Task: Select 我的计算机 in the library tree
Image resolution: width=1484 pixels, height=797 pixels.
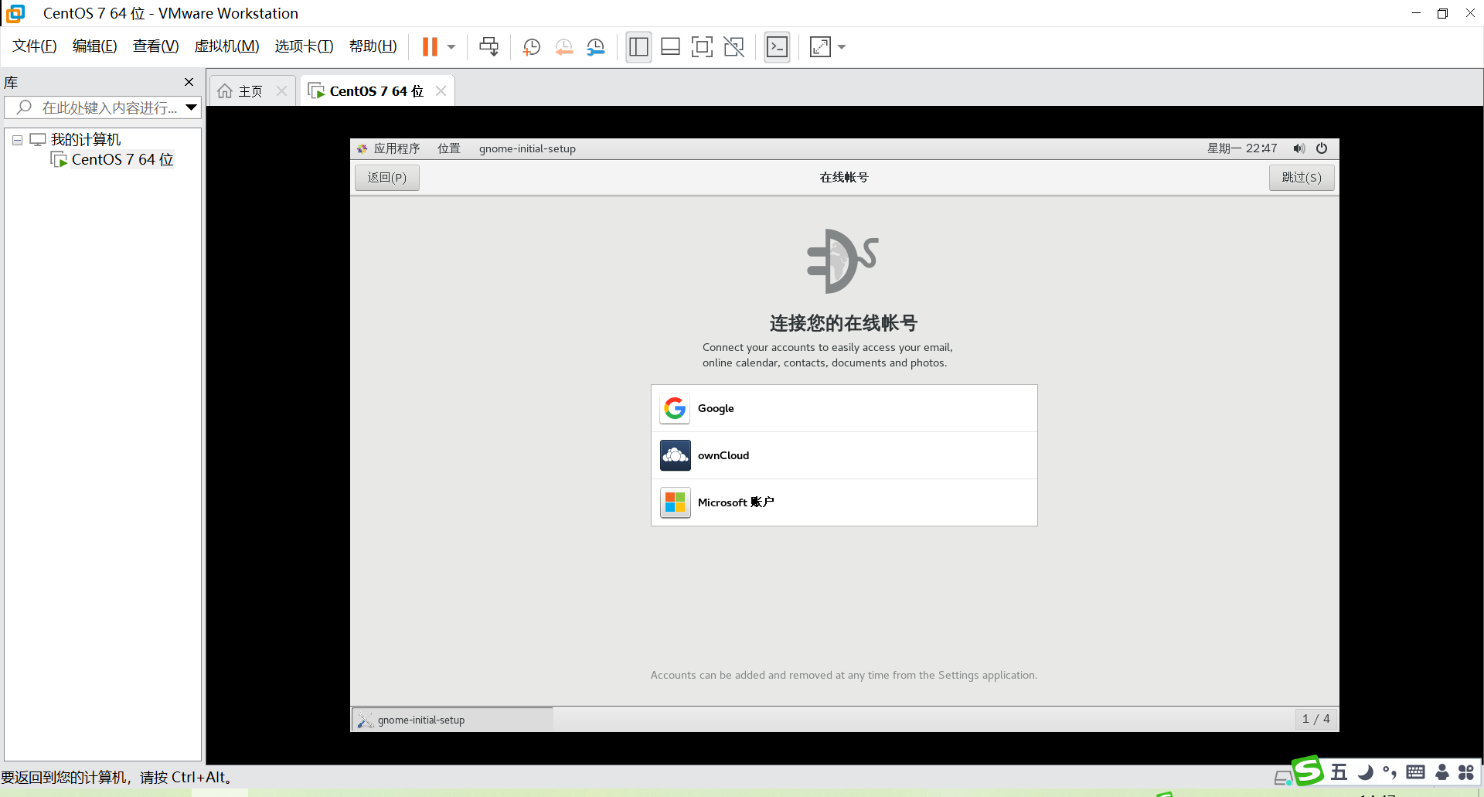Action: tap(86, 140)
